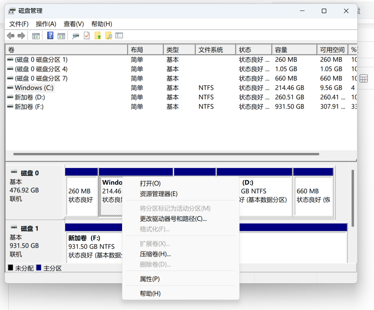Viewport: 374px width, 310px height.
Task: Select the 260 MB partition block on 磁盘 0
Action: click(x=81, y=196)
